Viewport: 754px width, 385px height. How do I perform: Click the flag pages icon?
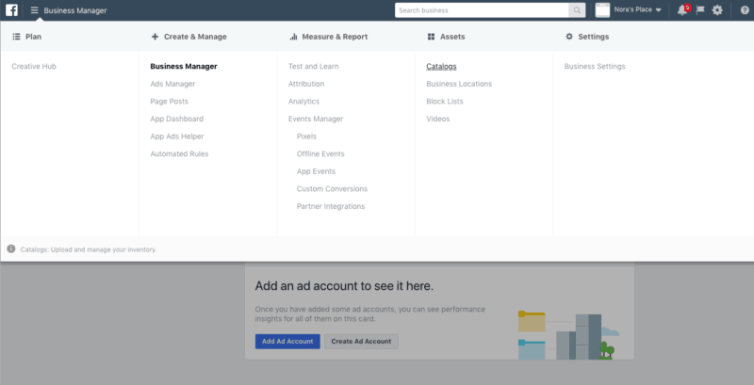(700, 10)
